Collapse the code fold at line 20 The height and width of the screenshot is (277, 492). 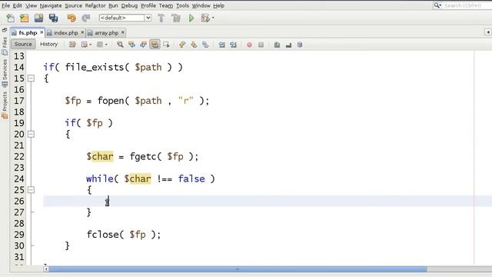pos(31,134)
